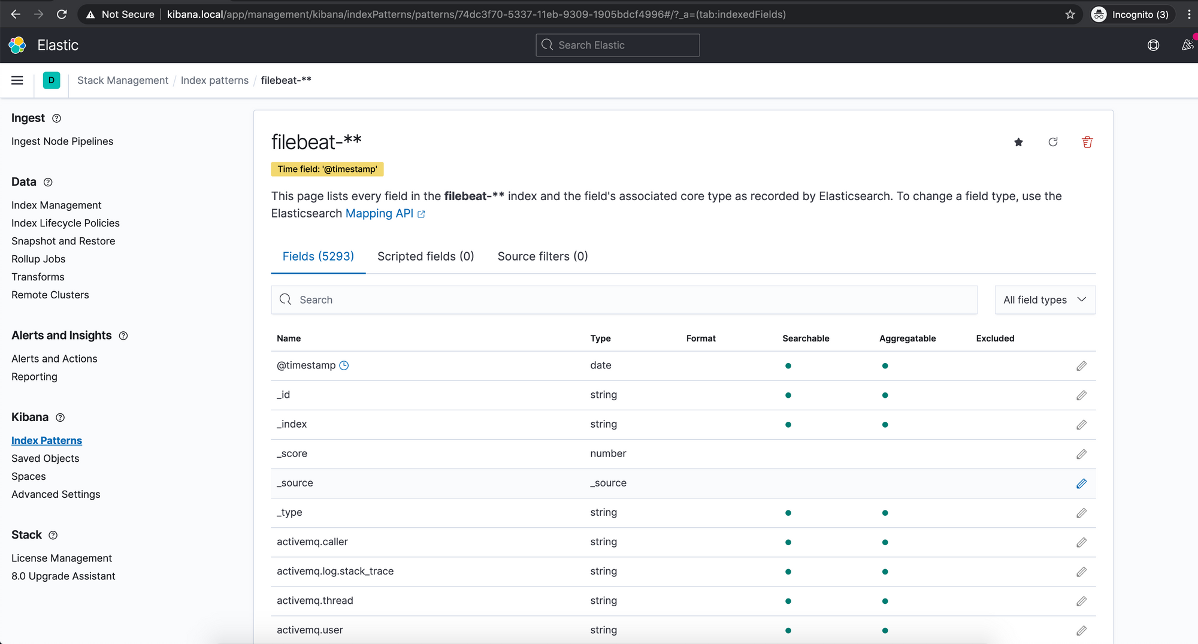Open the All field types dropdown

point(1045,300)
